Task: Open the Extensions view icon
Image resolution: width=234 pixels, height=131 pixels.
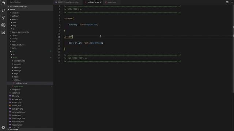Action: pyautogui.click(x=3, y=32)
